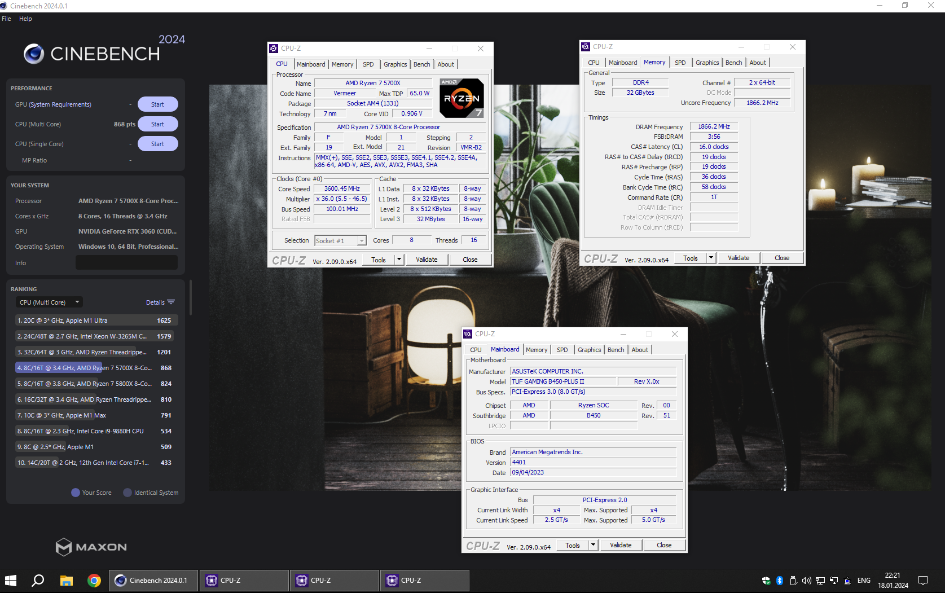945x593 pixels.
Task: Click the Bluetooth tray icon
Action: point(780,580)
